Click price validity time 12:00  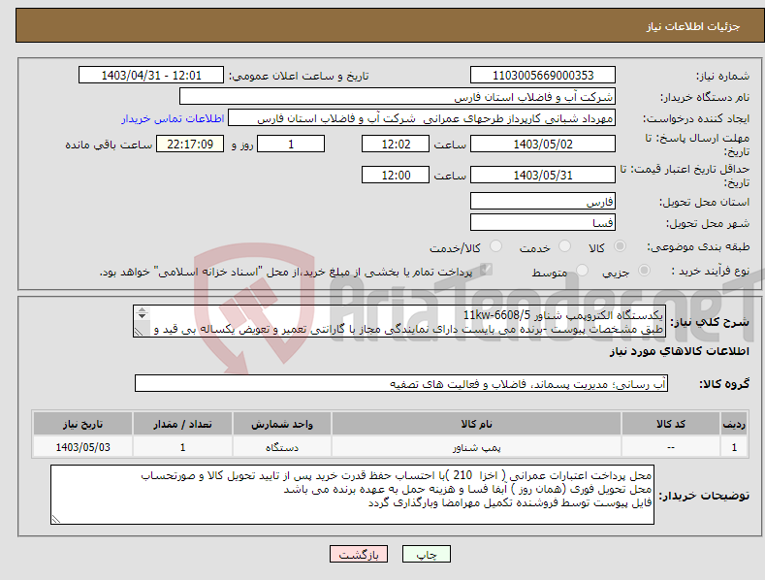point(396,175)
